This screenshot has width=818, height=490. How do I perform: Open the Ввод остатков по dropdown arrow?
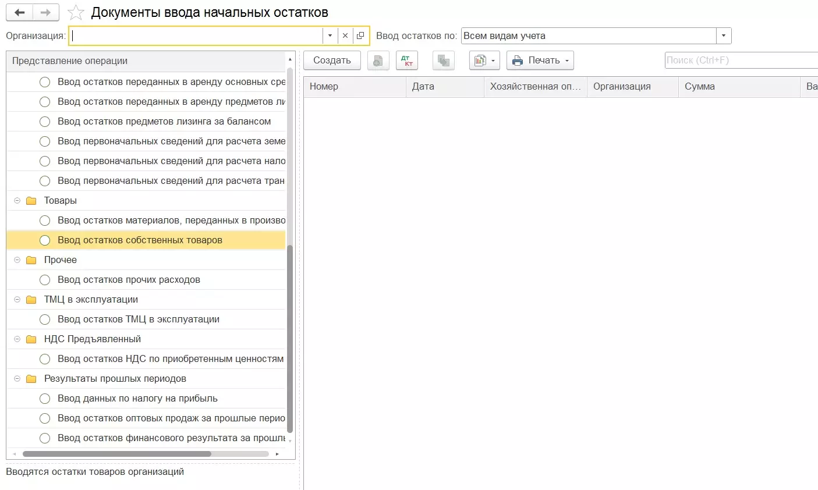coord(724,35)
